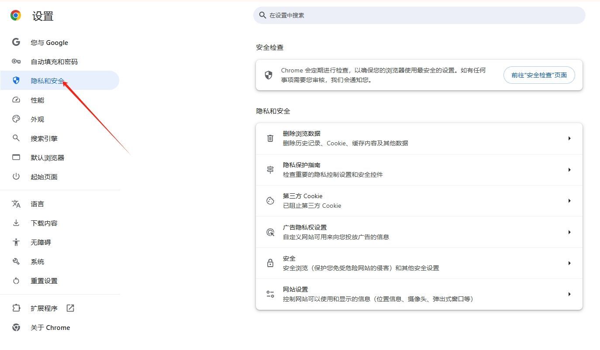Expand 删除浏览数据 with its right arrow
The height and width of the screenshot is (350, 600).
coord(569,138)
